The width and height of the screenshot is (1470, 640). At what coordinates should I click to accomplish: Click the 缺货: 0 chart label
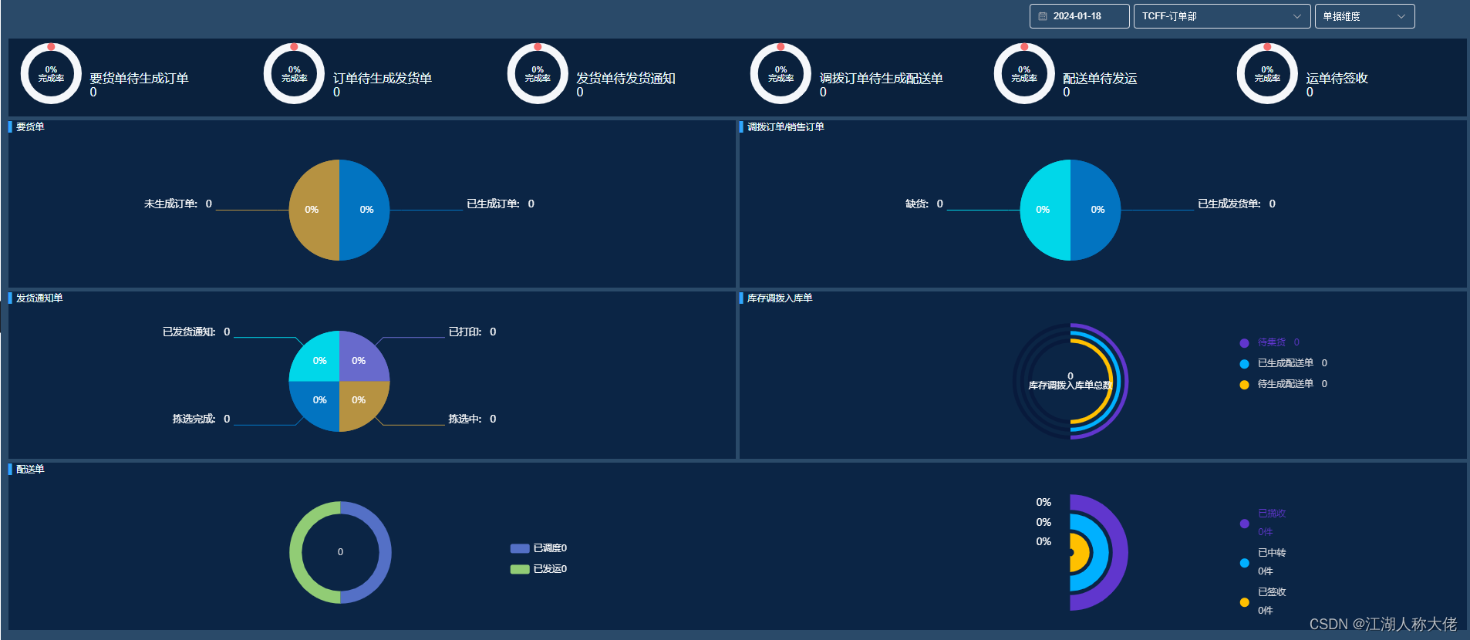924,204
